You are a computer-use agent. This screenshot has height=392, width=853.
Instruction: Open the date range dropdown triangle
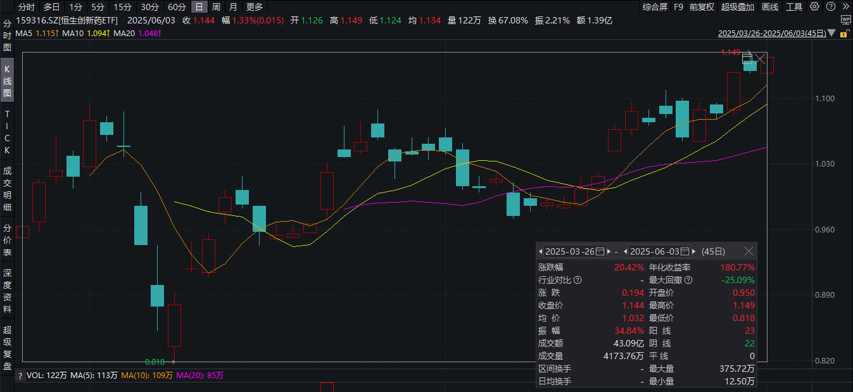[831, 33]
